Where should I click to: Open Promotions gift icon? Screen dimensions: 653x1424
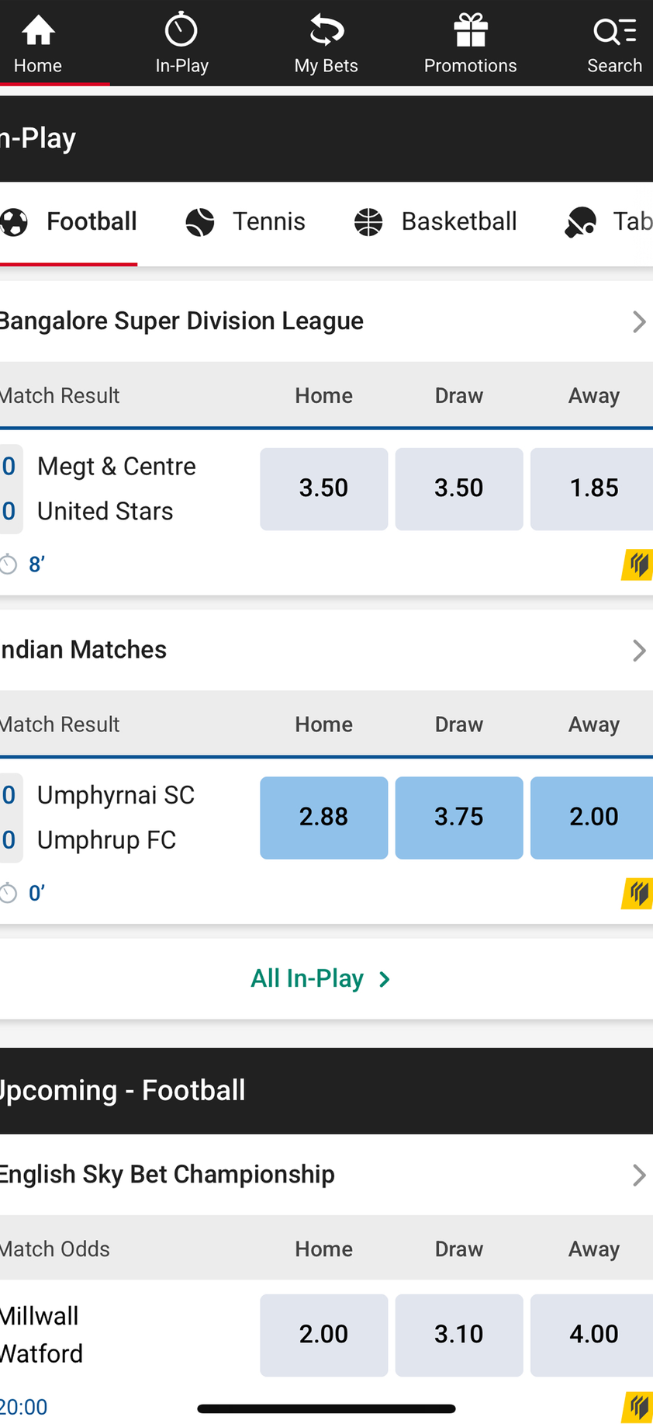click(470, 31)
